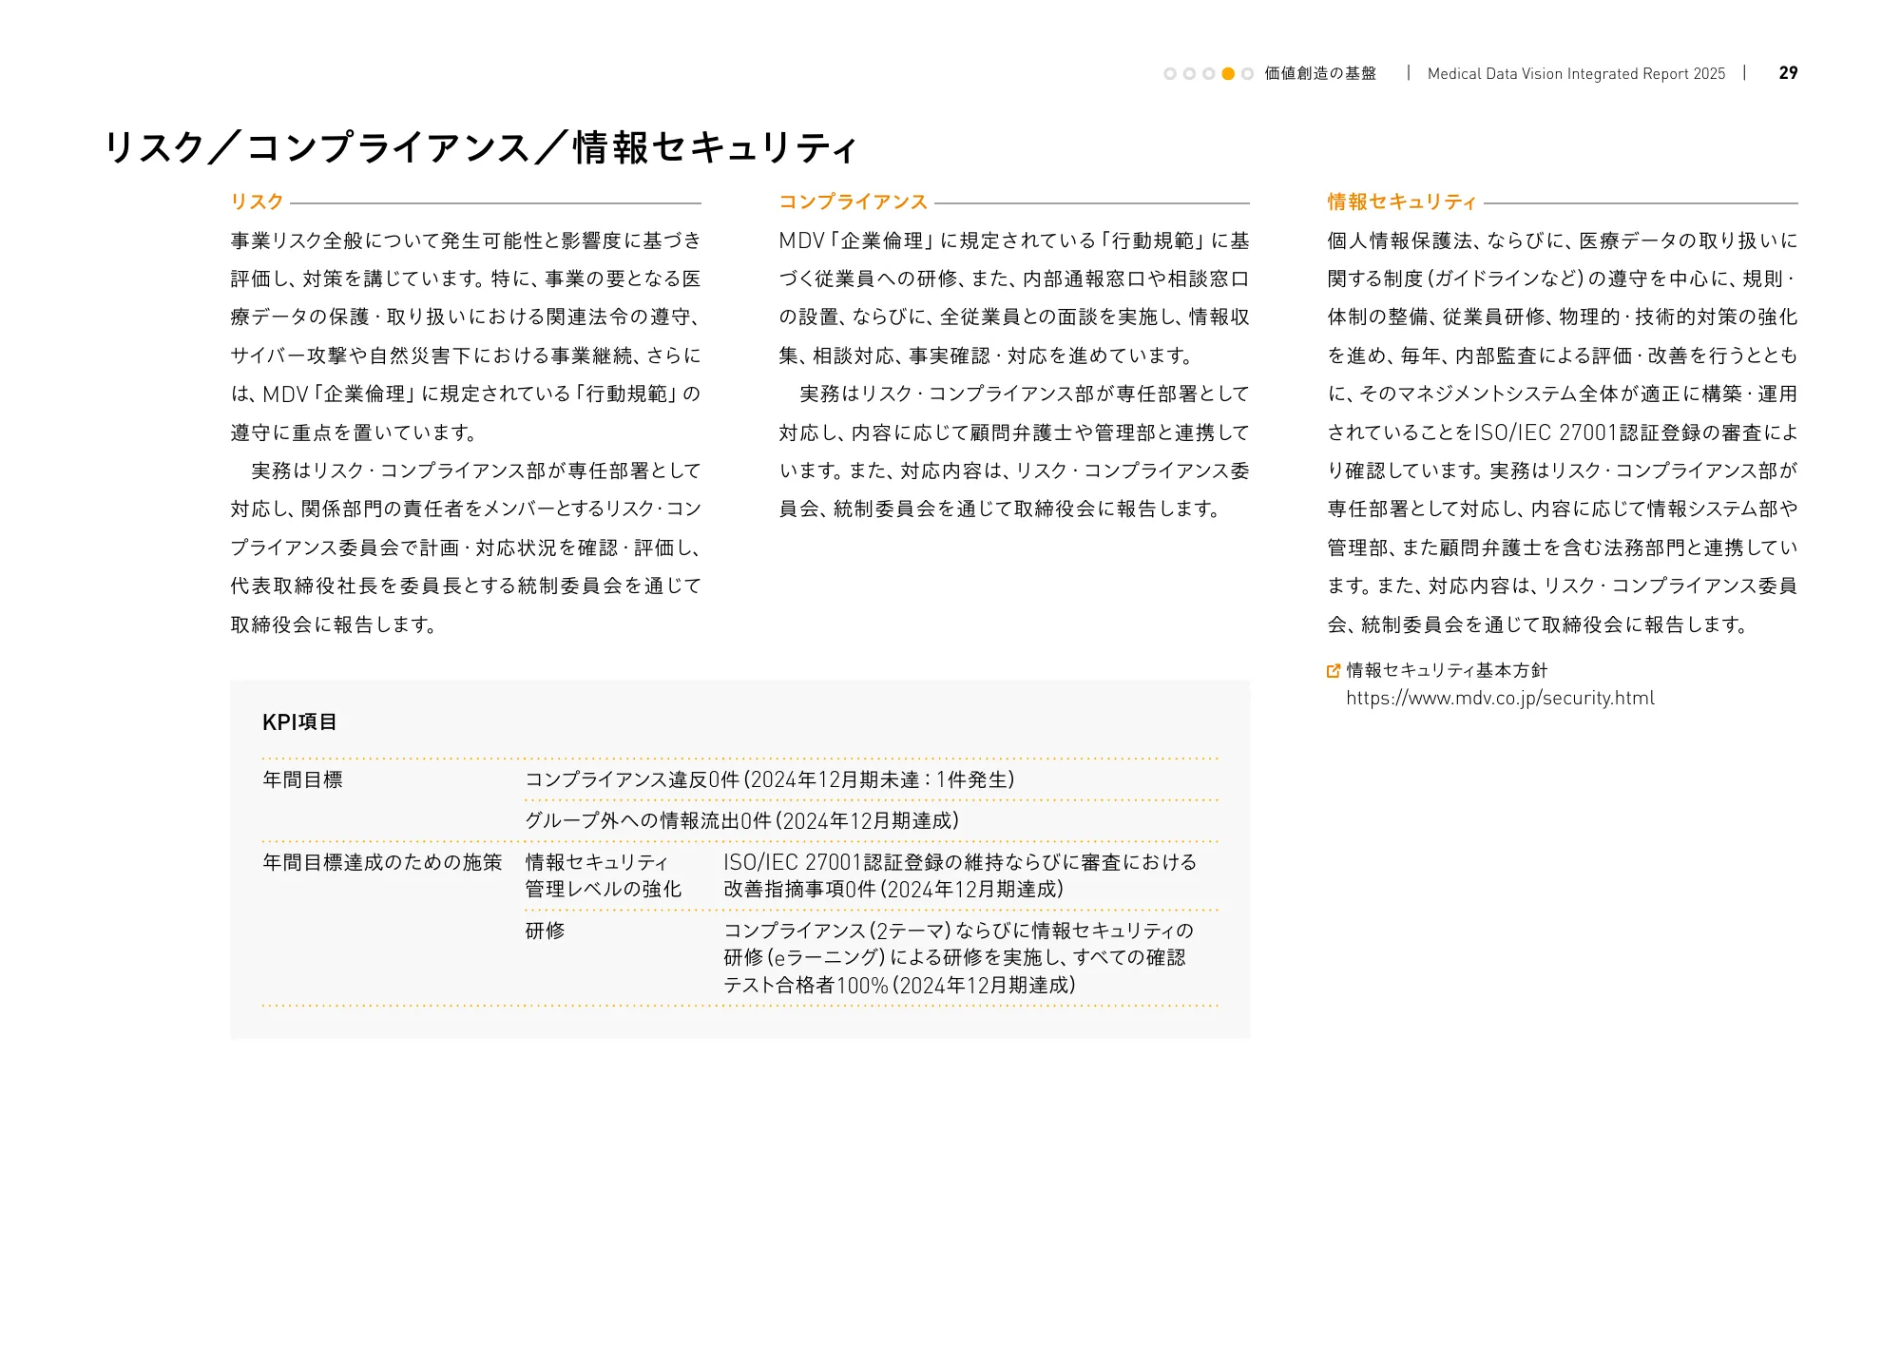Click the external link icon beside 情報セキュリティ基本方針
This screenshot has width=1901, height=1345.
pyautogui.click(x=1333, y=671)
